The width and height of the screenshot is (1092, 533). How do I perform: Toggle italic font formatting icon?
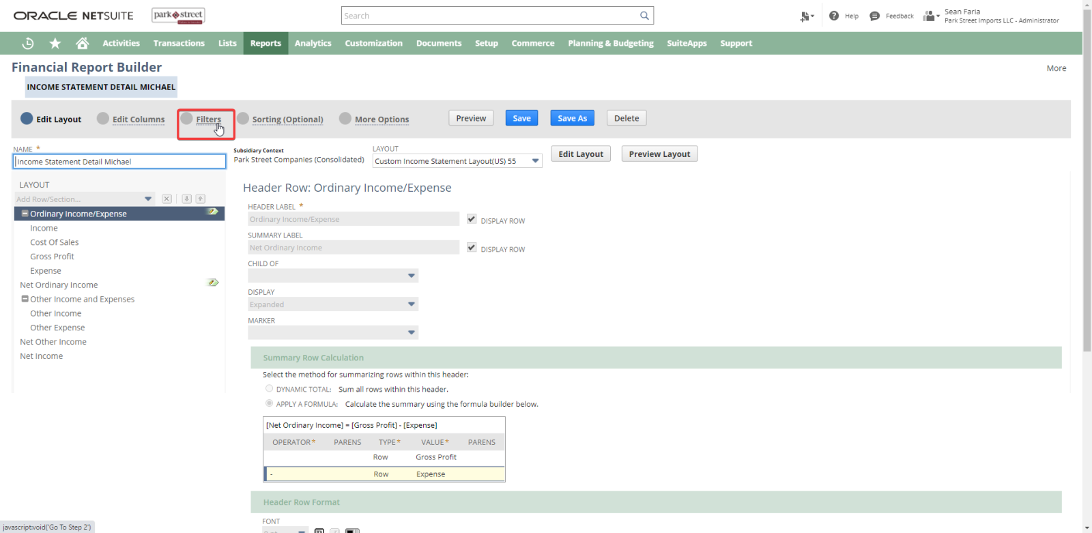[334, 530]
